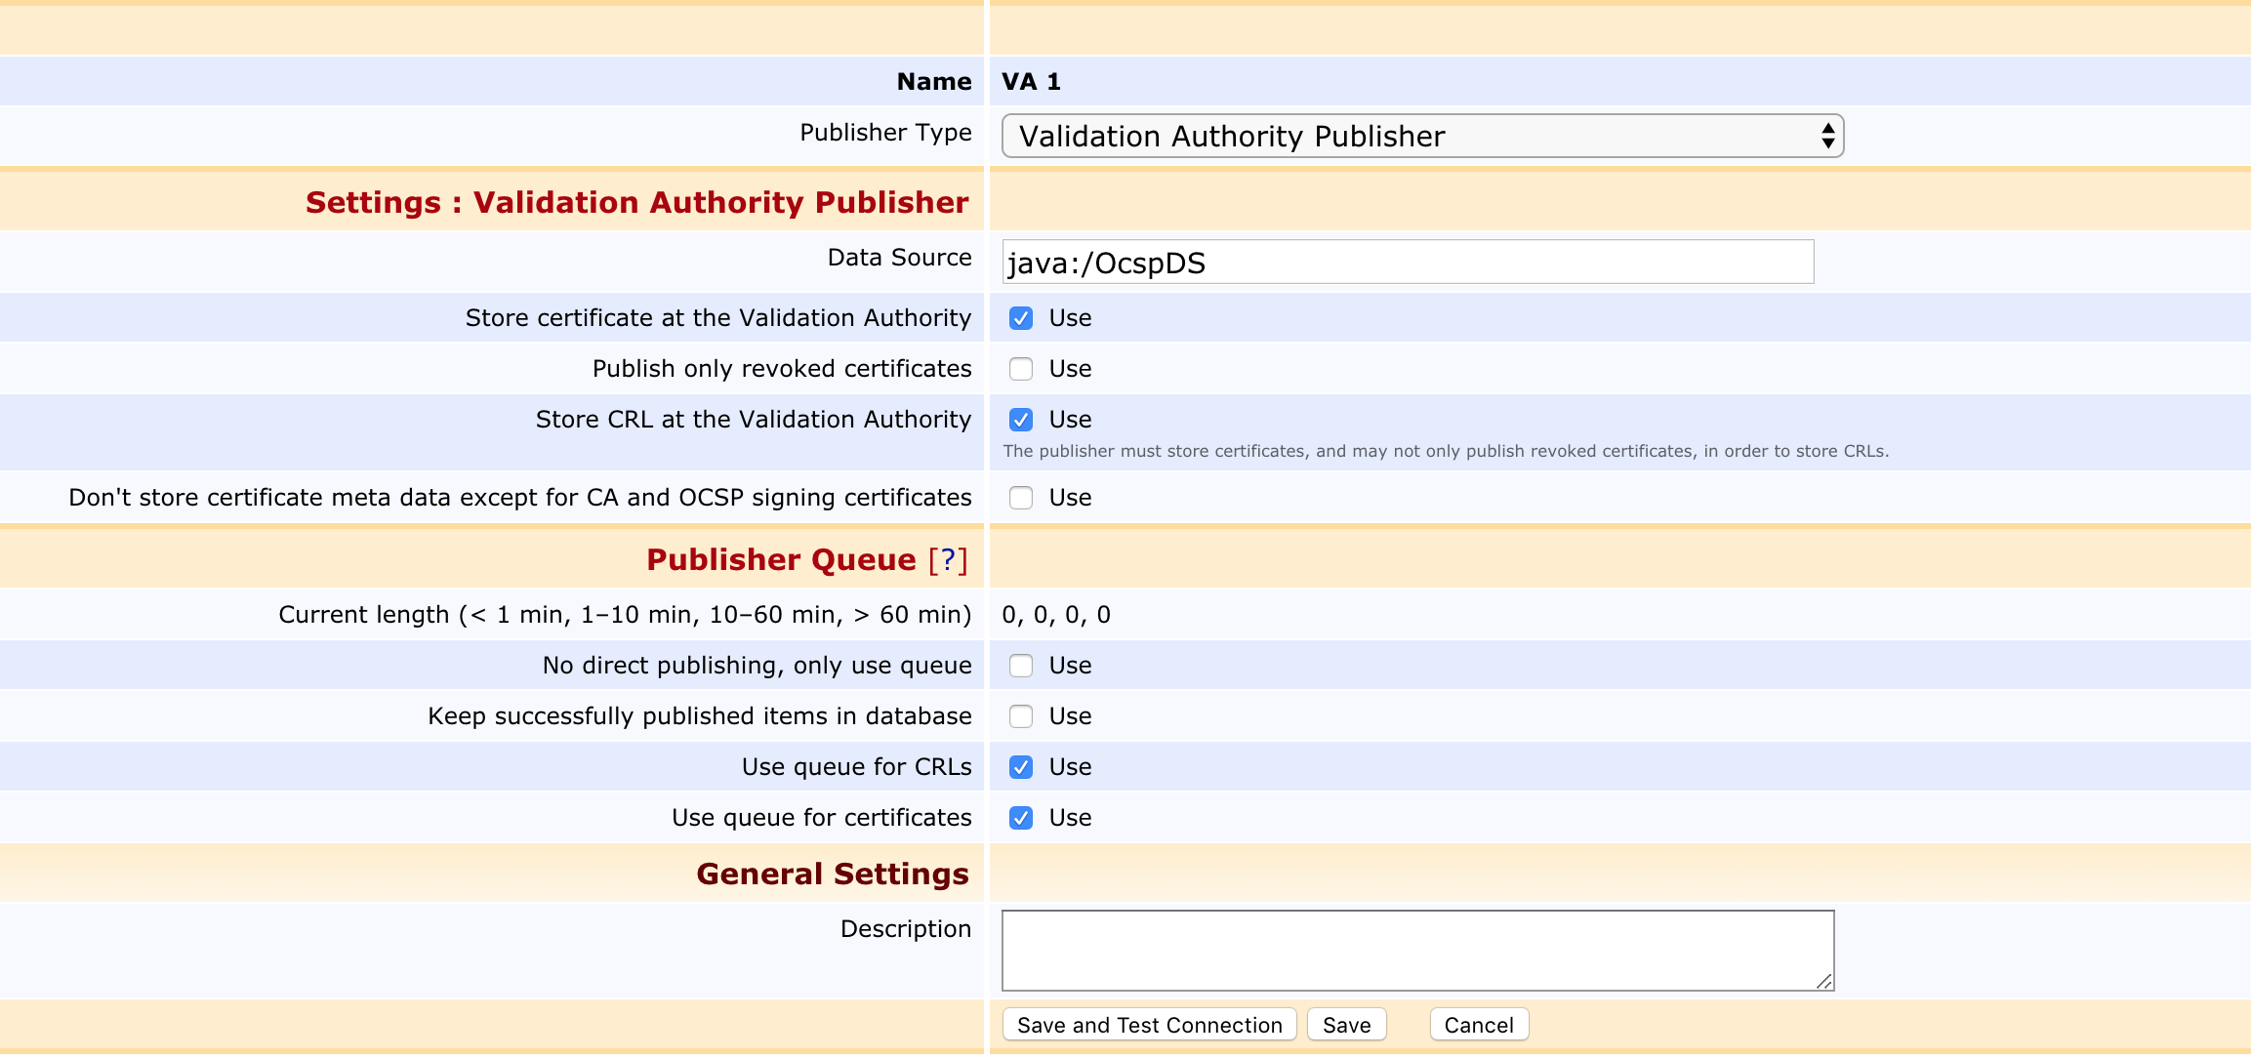Screen dimensions: 2251x1058
Task: Open the Publisher Queue help link
Action: [x=947, y=559]
